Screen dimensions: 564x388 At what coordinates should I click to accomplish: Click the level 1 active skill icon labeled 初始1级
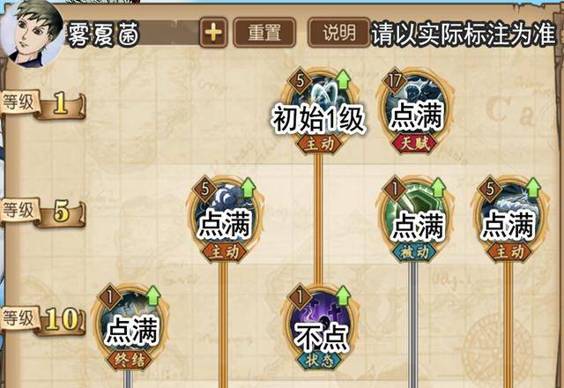pyautogui.click(x=319, y=109)
